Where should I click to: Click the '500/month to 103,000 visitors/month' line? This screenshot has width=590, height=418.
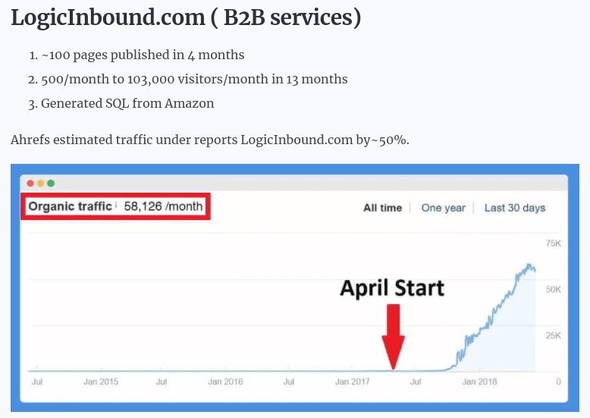[x=194, y=79]
